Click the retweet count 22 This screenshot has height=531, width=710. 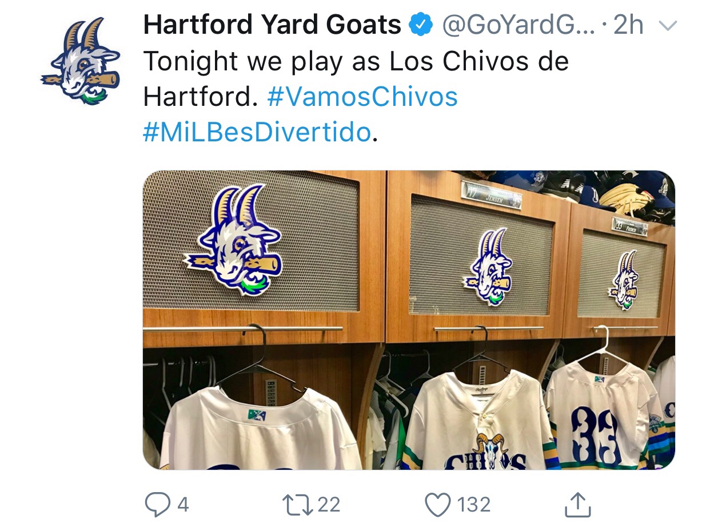328,504
